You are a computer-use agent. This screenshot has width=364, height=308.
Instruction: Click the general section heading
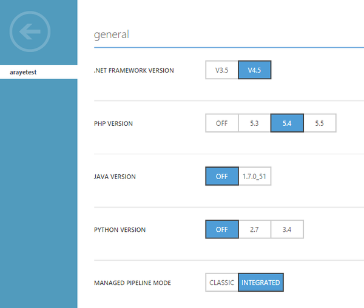(x=111, y=34)
